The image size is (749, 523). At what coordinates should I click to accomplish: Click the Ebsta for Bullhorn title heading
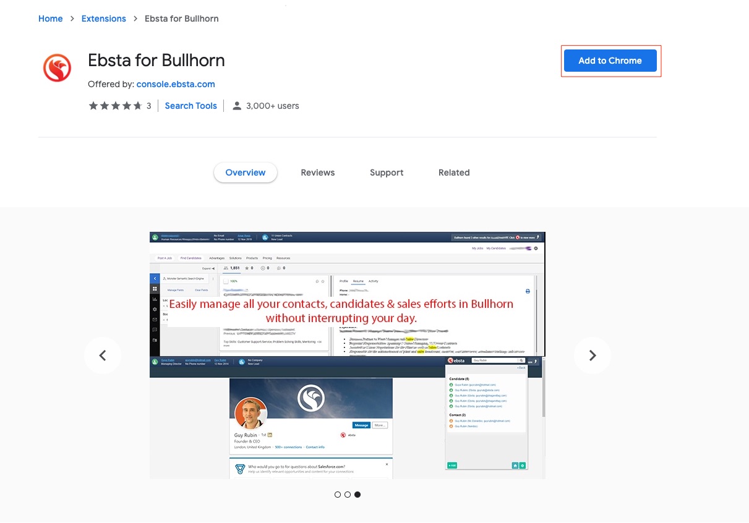coord(156,61)
